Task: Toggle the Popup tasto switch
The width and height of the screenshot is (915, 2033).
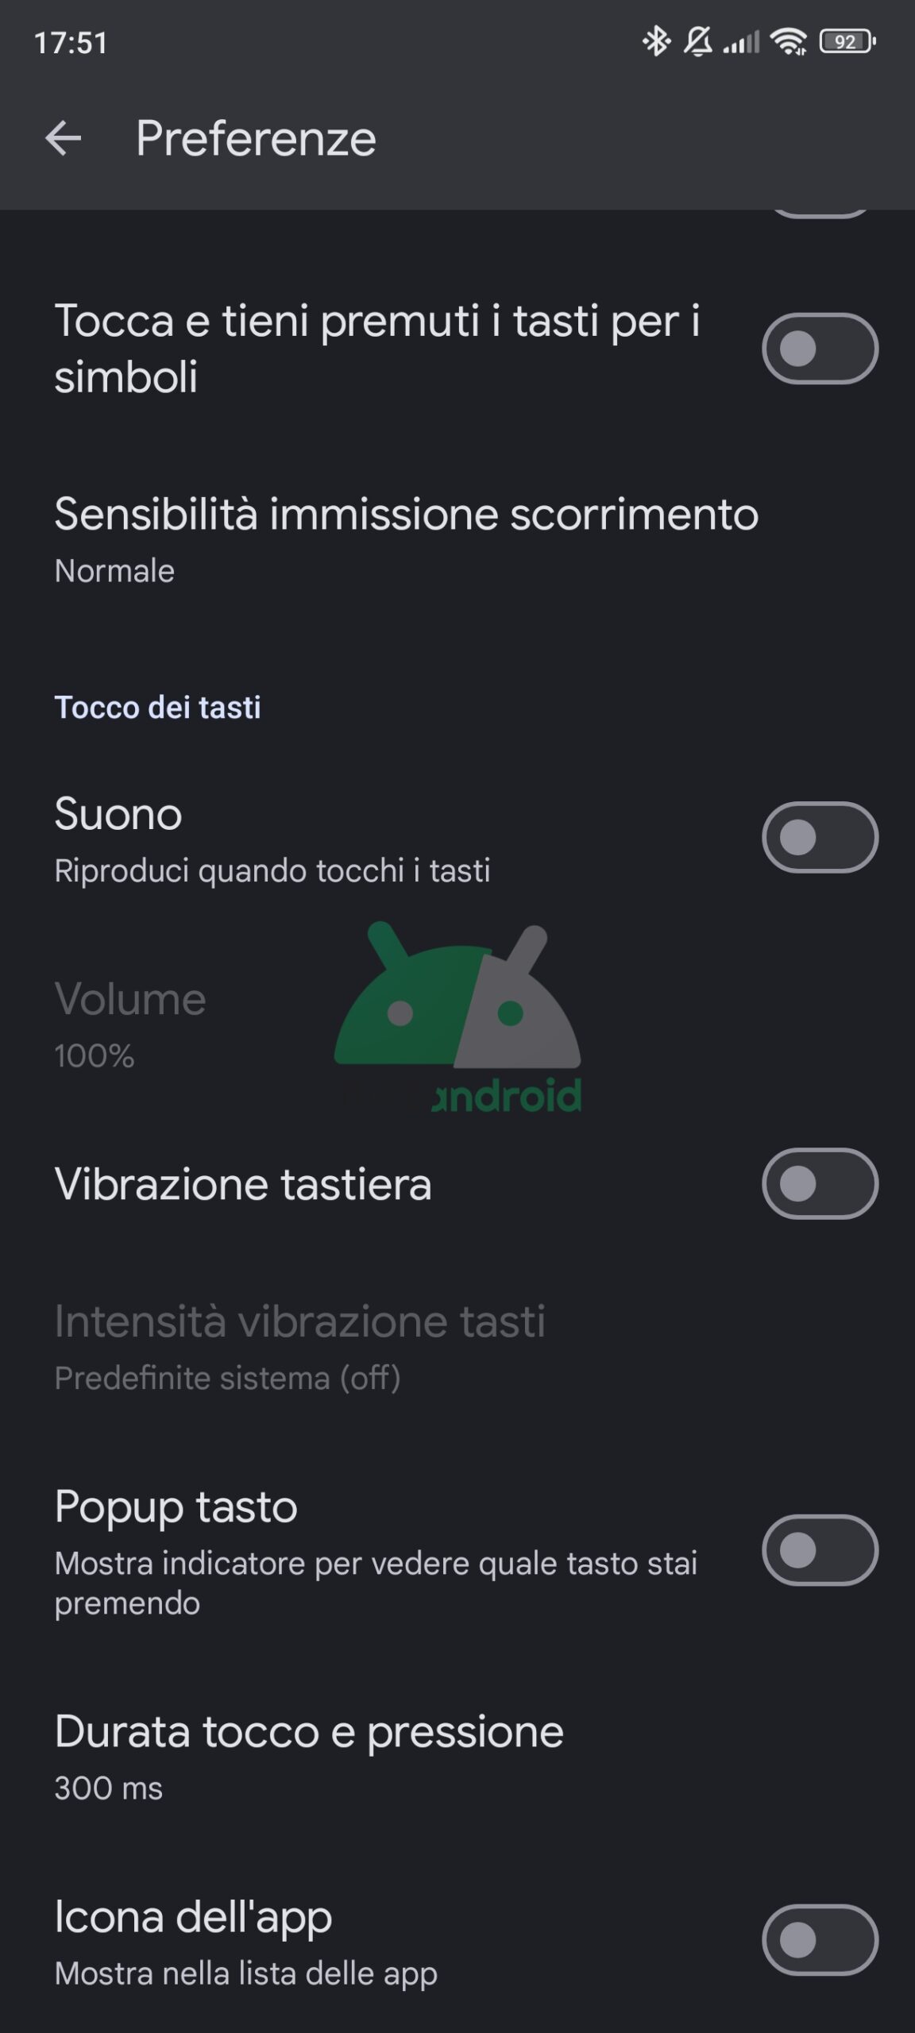Action: (x=820, y=1550)
